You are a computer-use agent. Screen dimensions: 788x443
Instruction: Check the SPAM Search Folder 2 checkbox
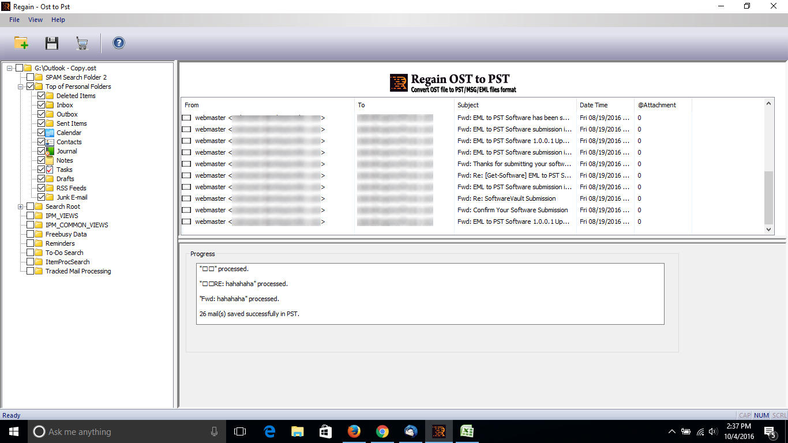[x=31, y=77]
